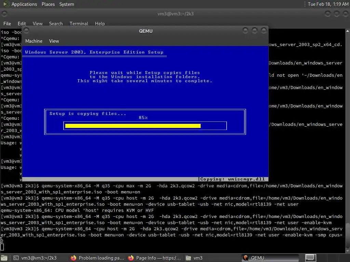Click the Firefox icon of Problem loading entry

coord(73,258)
